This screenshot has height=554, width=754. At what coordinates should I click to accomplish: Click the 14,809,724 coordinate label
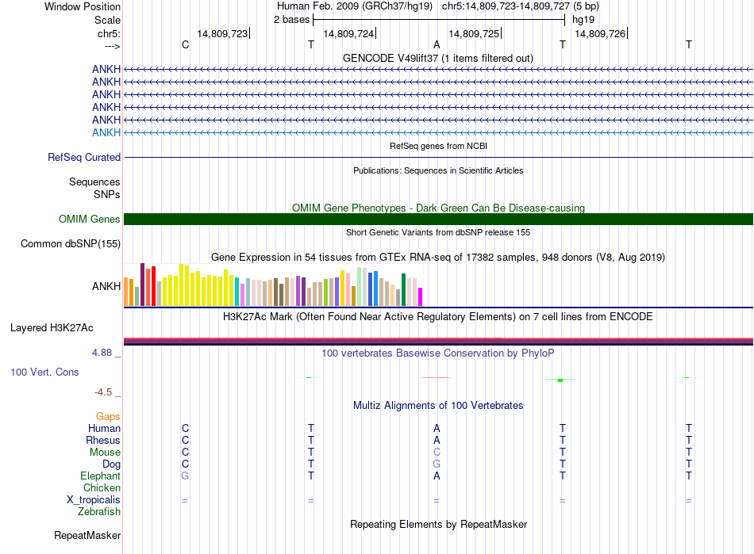point(348,33)
